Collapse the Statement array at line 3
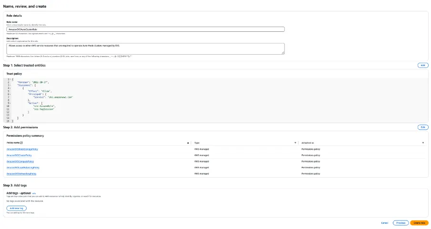This screenshot has width=431, height=229. point(10,85)
